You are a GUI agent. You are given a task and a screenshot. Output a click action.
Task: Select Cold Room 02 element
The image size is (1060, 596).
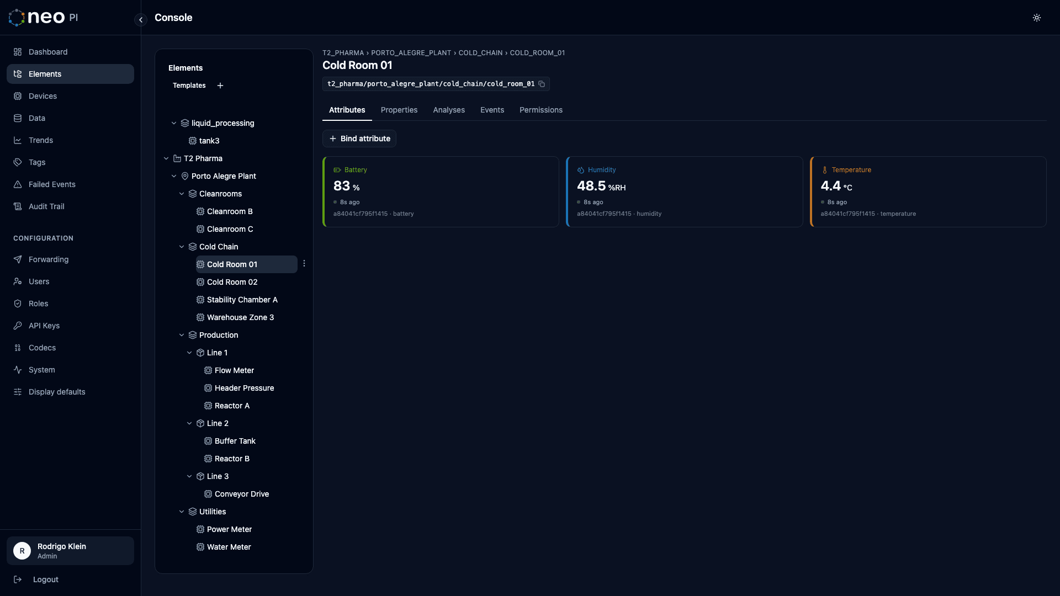point(232,282)
